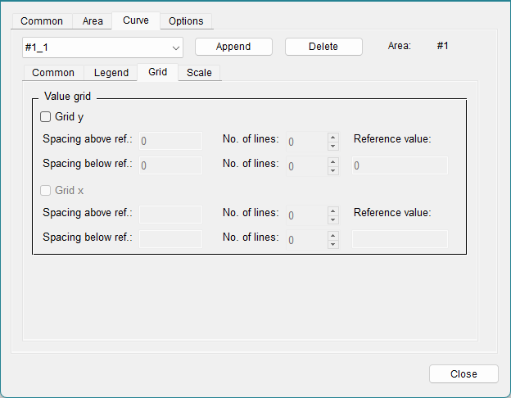This screenshot has height=398, width=511.
Task: Close the dialog with Close button
Action: tap(464, 374)
